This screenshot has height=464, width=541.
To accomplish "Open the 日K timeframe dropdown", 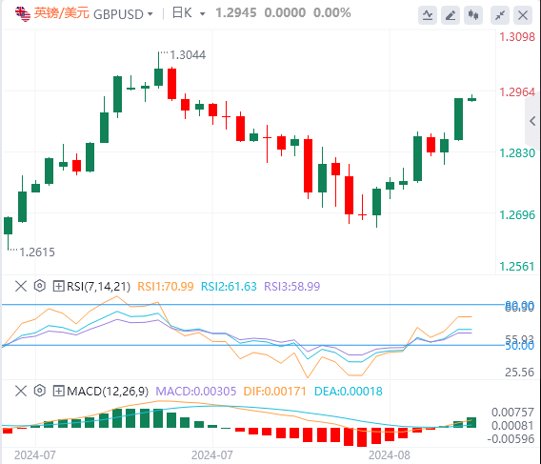I will [189, 13].
